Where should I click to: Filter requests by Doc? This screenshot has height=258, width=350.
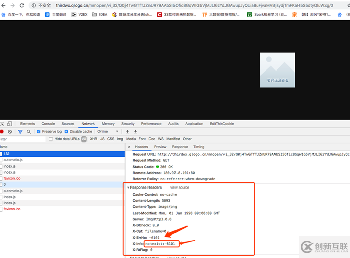tap(152, 139)
